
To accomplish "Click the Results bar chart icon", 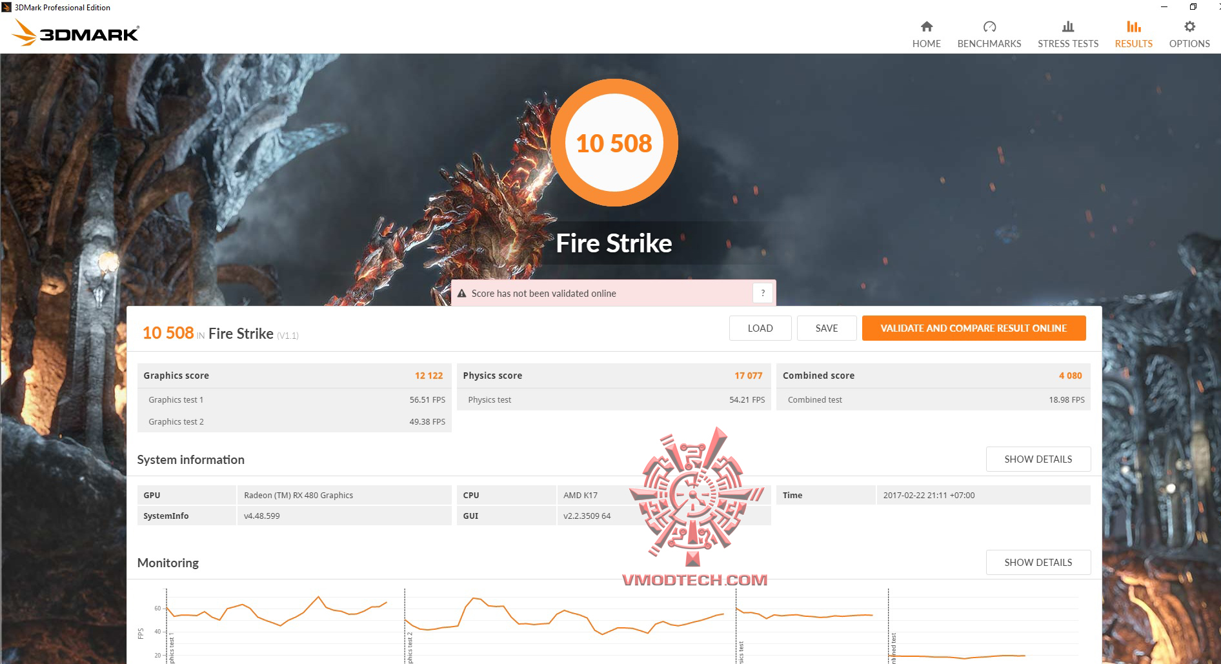I will (1134, 26).
